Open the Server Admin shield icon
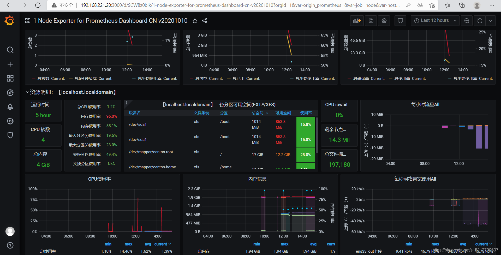 10,135
